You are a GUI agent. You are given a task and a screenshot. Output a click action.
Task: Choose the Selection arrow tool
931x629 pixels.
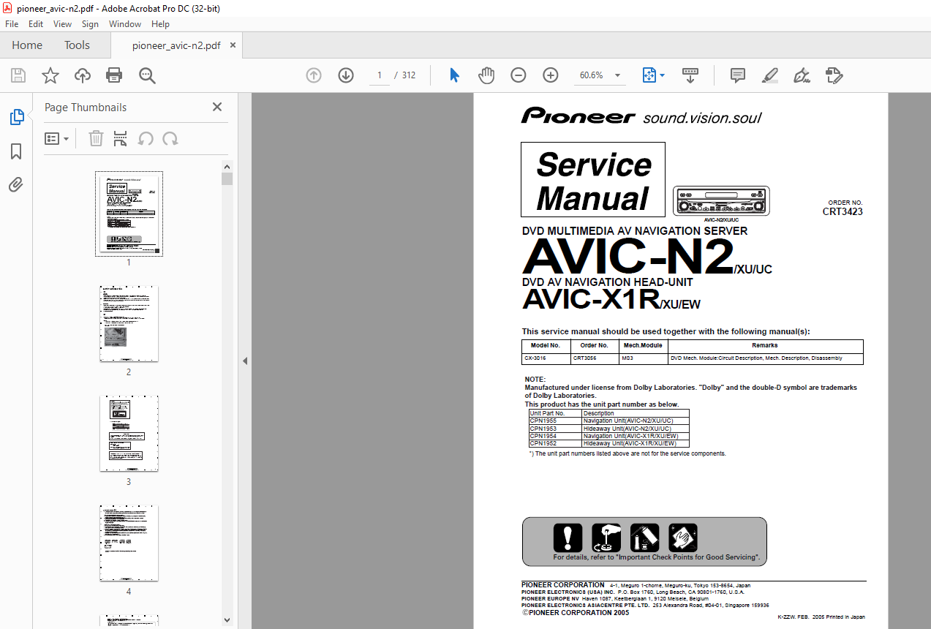click(454, 75)
